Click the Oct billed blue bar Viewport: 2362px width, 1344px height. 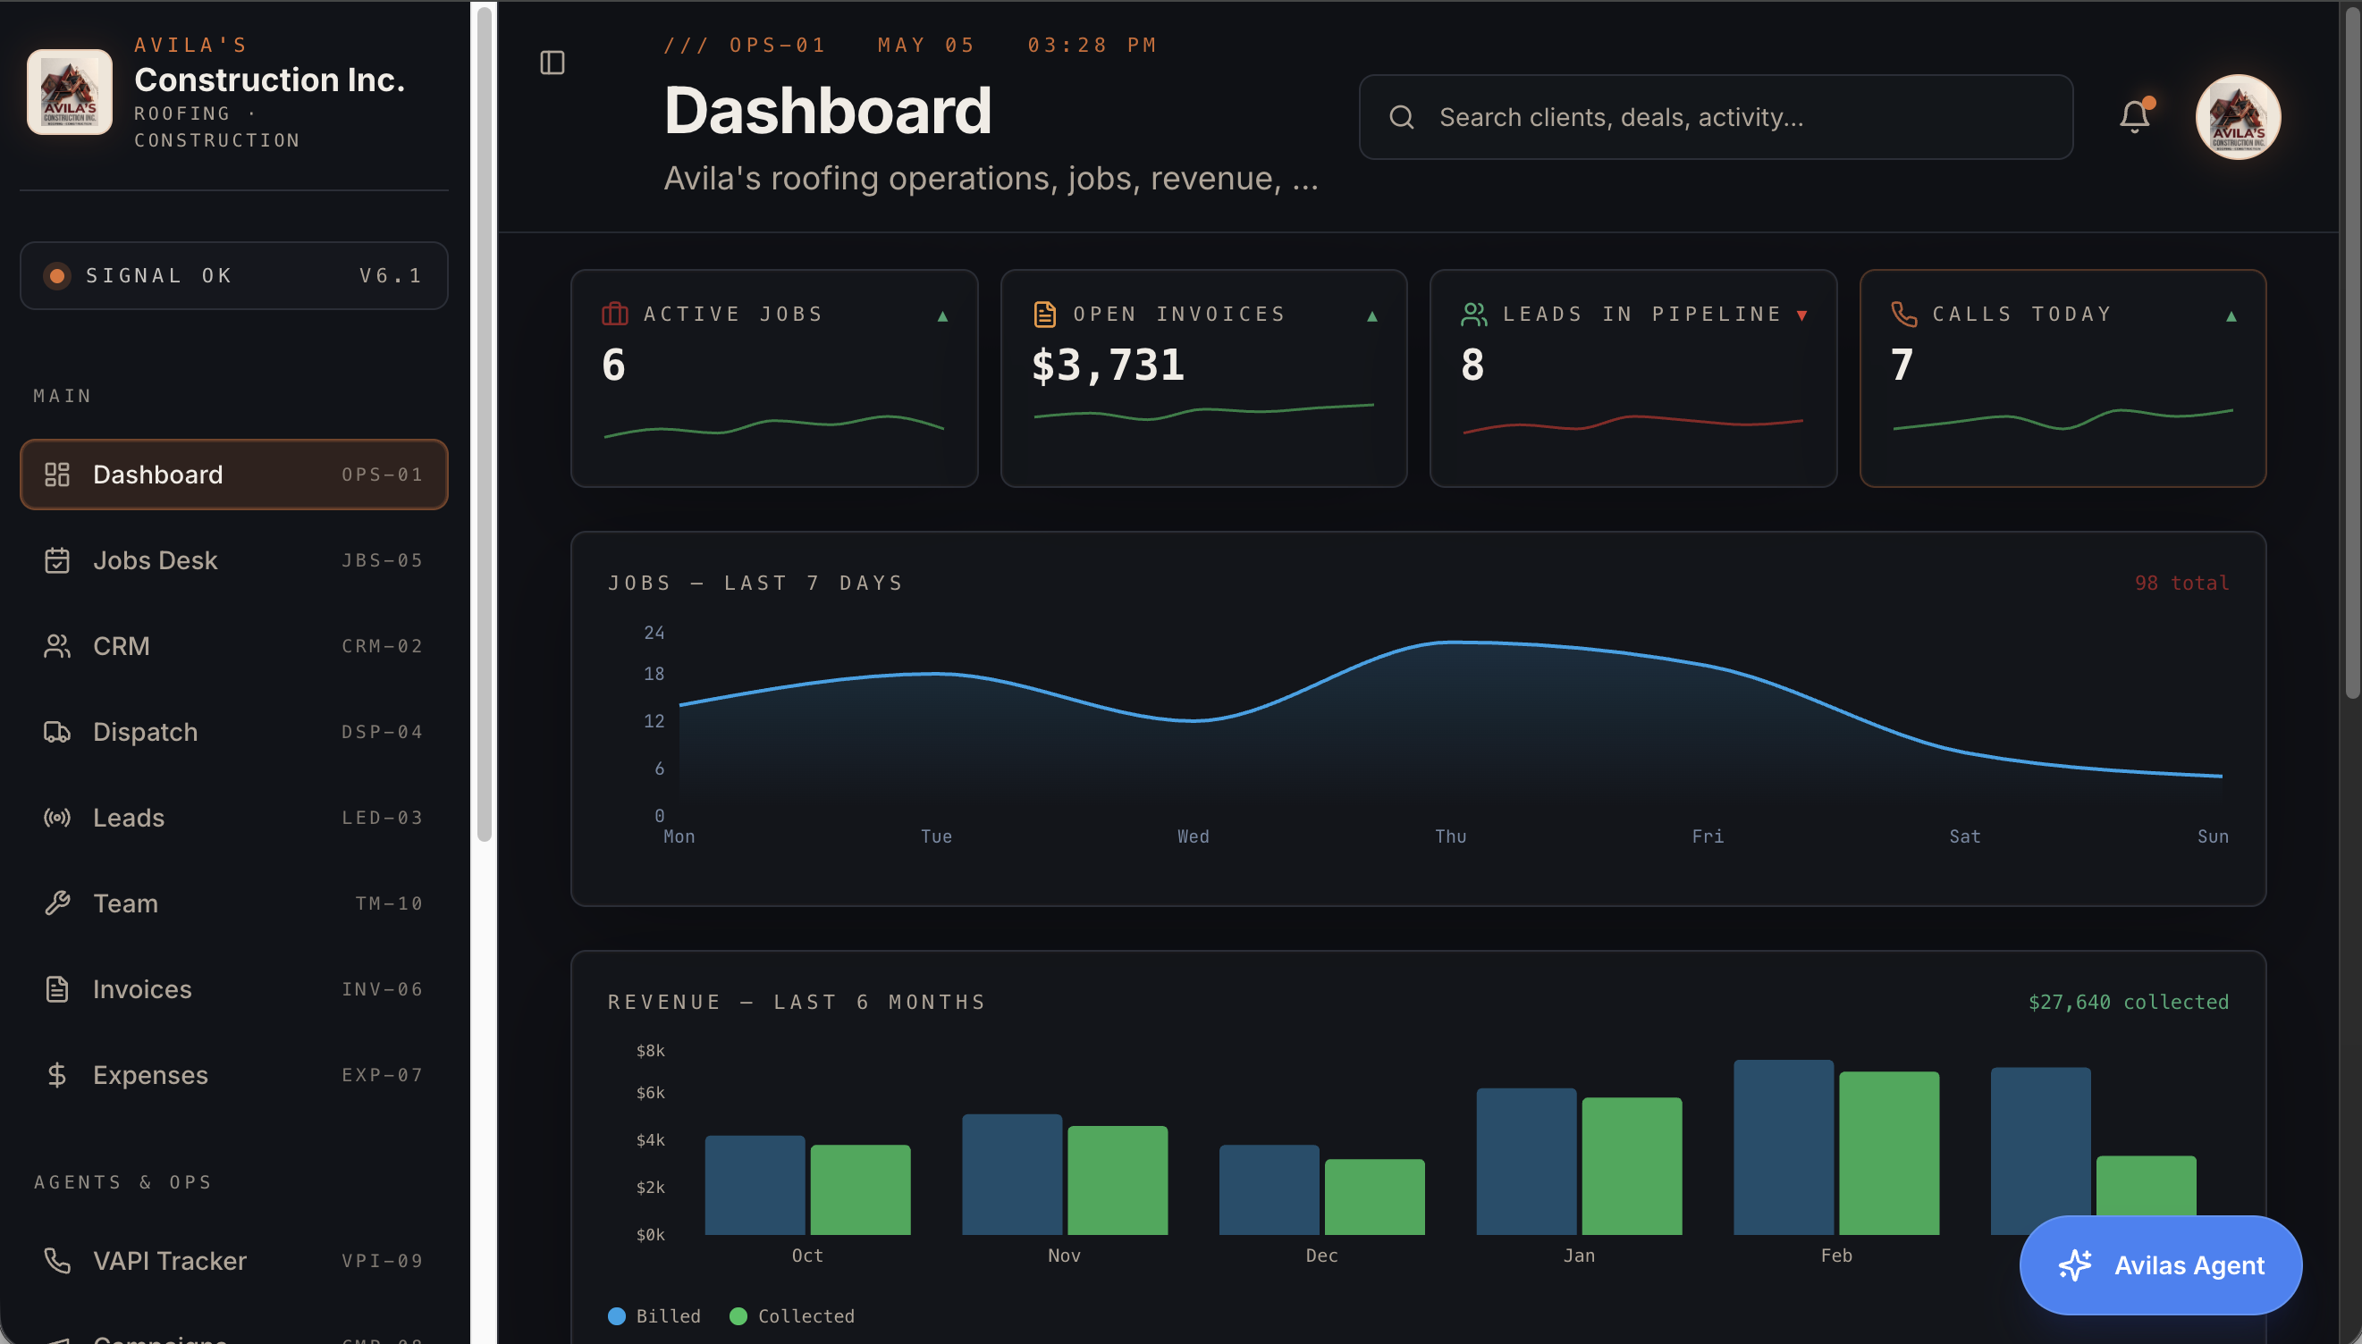(x=755, y=1185)
